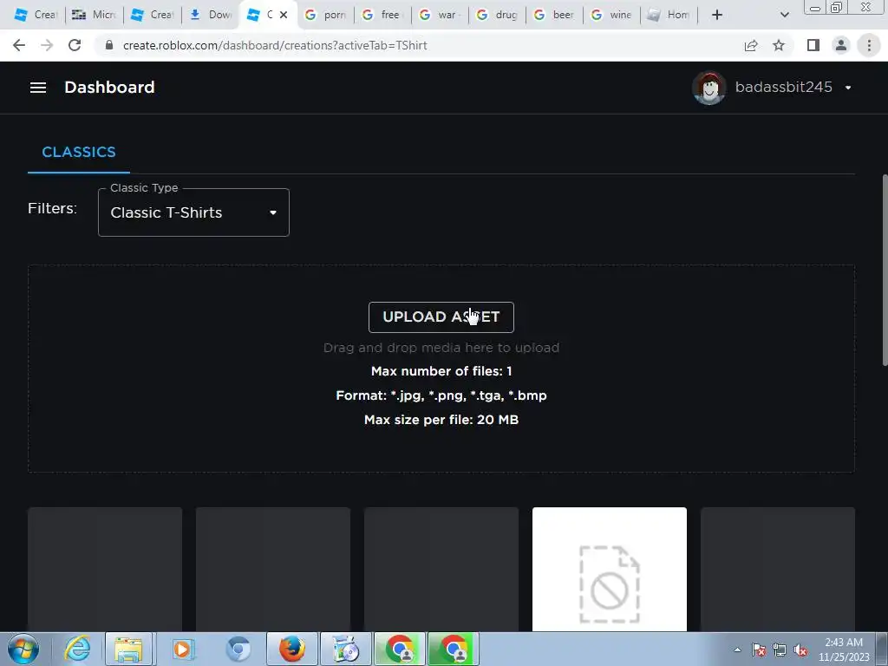Show hidden tray icons arrow

pos(737,650)
